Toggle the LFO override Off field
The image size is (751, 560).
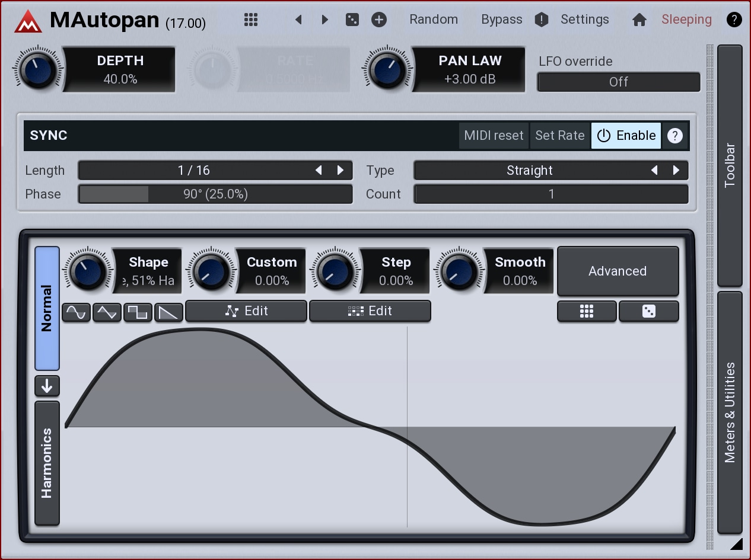(618, 82)
